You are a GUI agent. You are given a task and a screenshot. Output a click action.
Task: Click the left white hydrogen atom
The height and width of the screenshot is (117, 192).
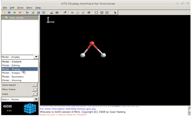(83, 55)
